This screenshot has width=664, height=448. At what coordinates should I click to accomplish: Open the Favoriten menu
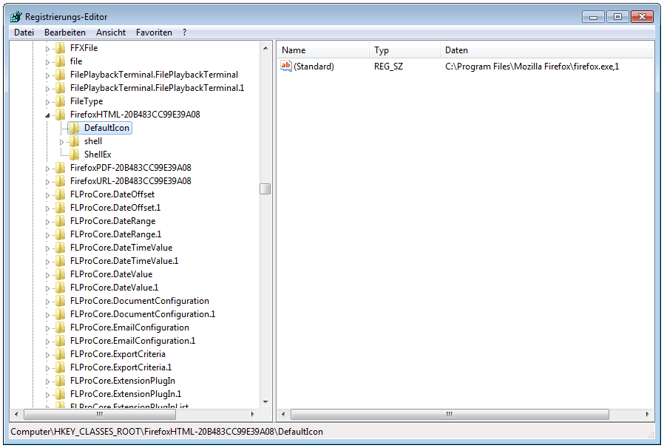tap(154, 33)
